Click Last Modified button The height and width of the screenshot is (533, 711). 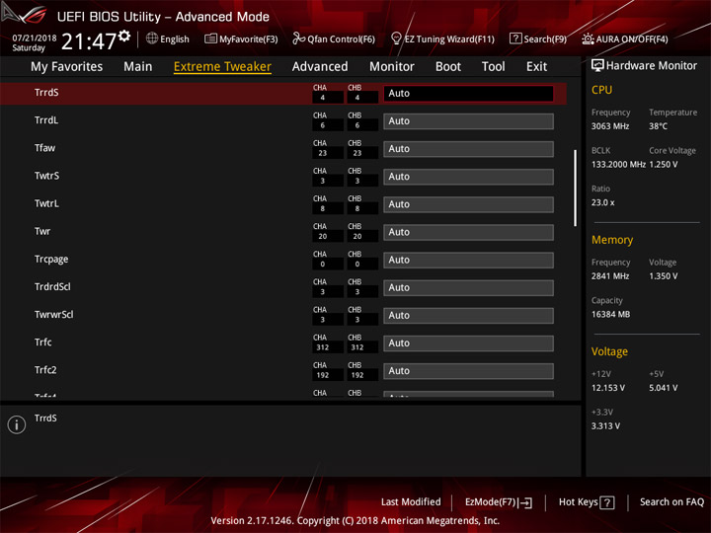click(411, 501)
